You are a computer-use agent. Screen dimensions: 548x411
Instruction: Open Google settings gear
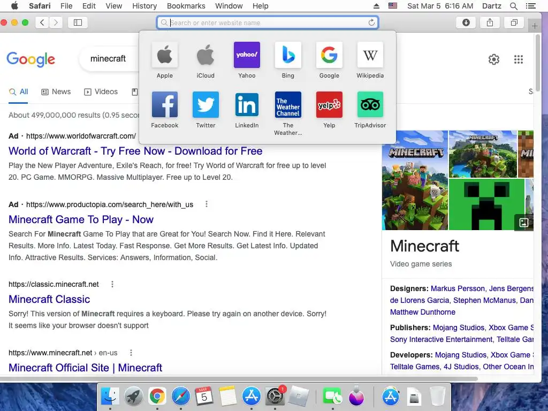tap(494, 59)
